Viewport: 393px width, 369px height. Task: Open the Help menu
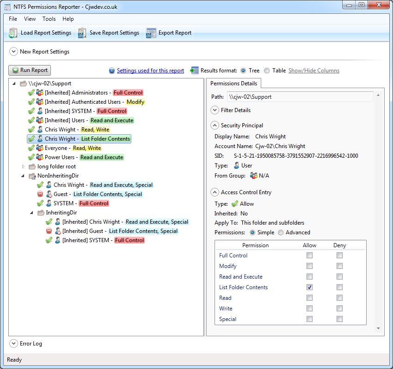(68, 19)
